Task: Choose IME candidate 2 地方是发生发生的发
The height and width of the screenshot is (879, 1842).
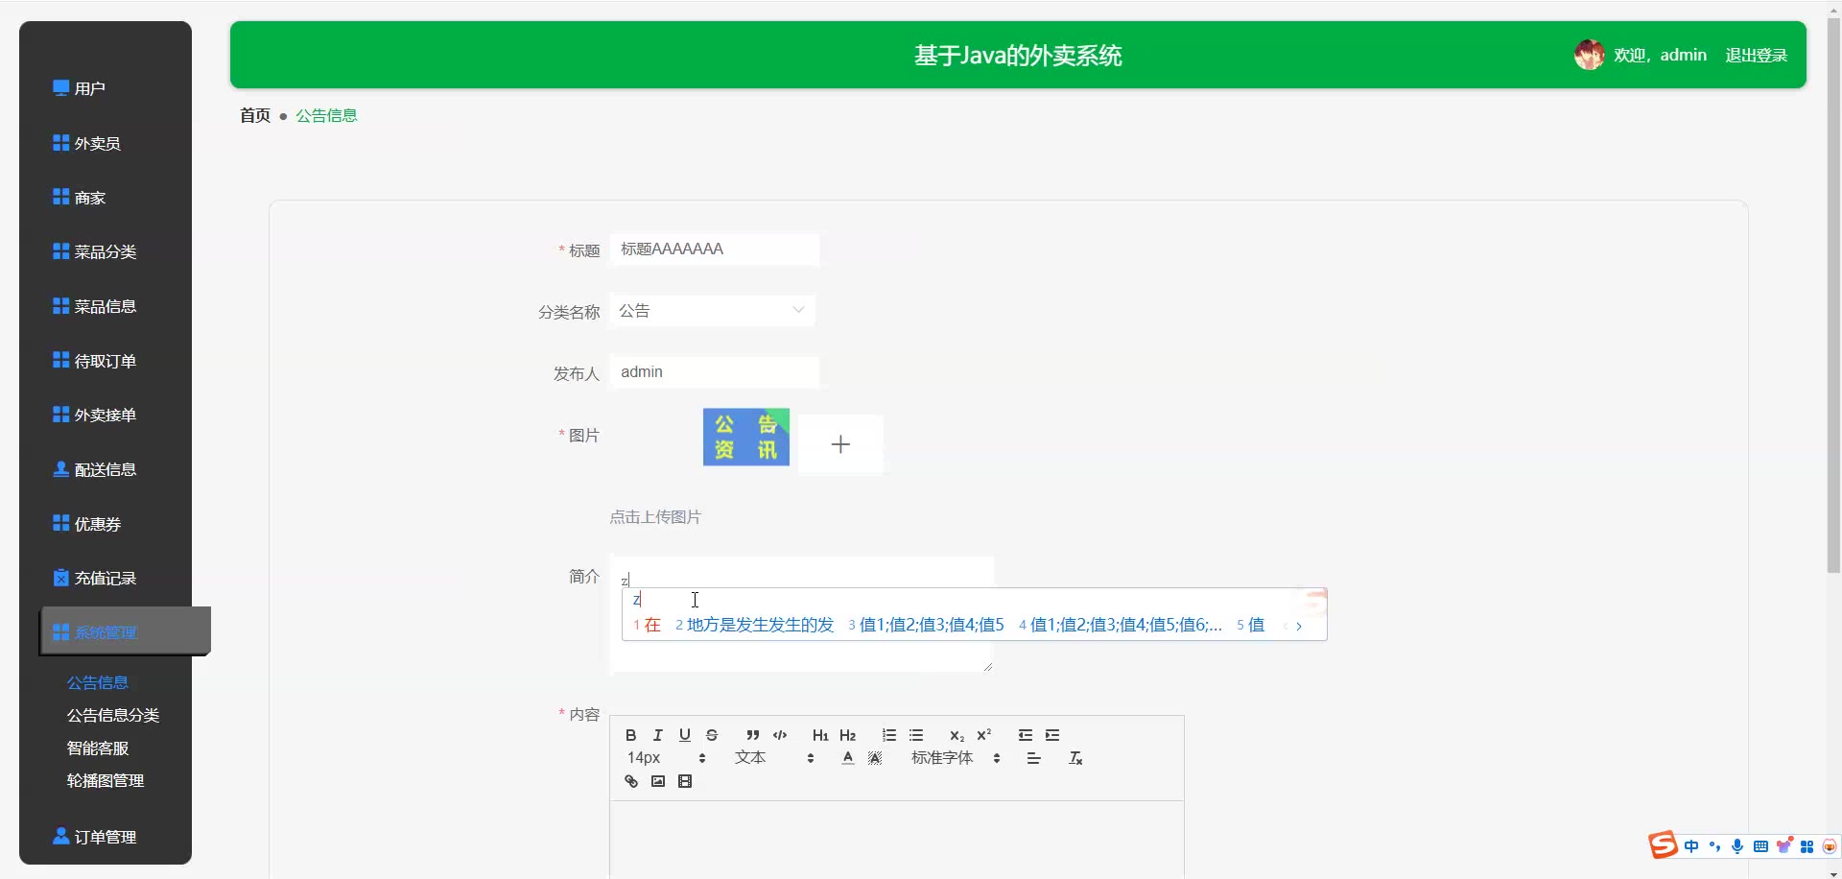Action: 755,625
